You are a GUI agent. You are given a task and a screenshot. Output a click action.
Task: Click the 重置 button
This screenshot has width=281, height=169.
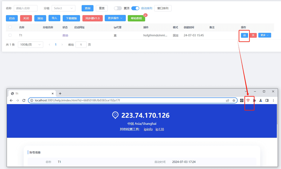tap(102, 8)
